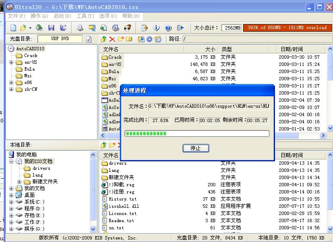The width and height of the screenshot is (333, 242).
Task: Open the 选项(O) menu
Action: pos(108,16)
